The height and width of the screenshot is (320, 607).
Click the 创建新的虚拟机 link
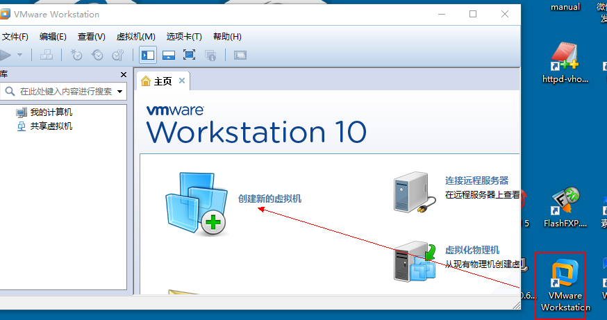(x=269, y=199)
